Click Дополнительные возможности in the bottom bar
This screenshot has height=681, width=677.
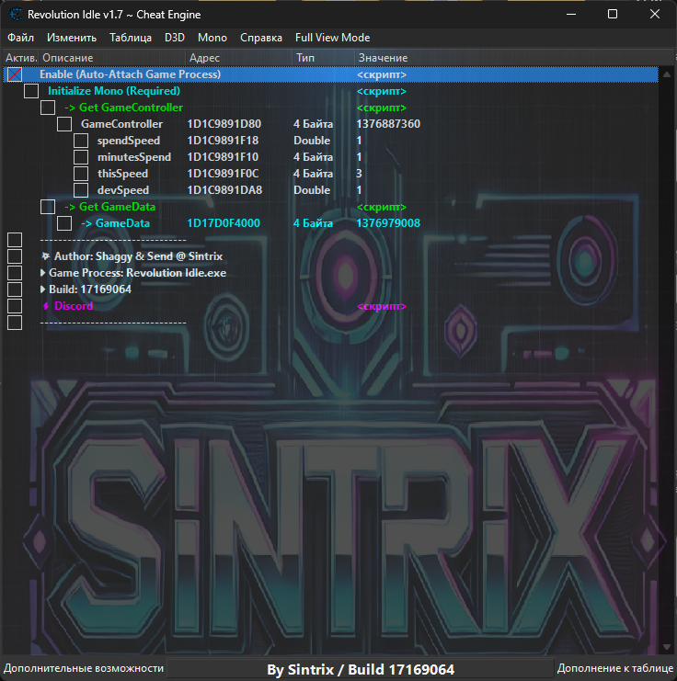coord(85,668)
